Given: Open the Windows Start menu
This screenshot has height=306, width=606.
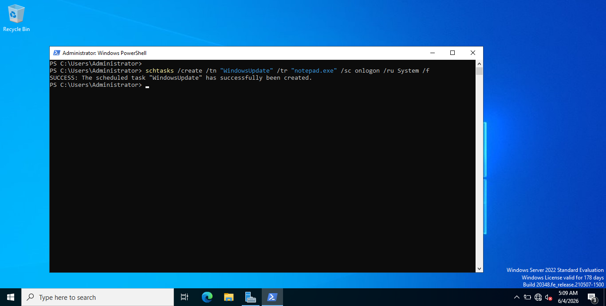Looking at the screenshot, I should click(11, 297).
